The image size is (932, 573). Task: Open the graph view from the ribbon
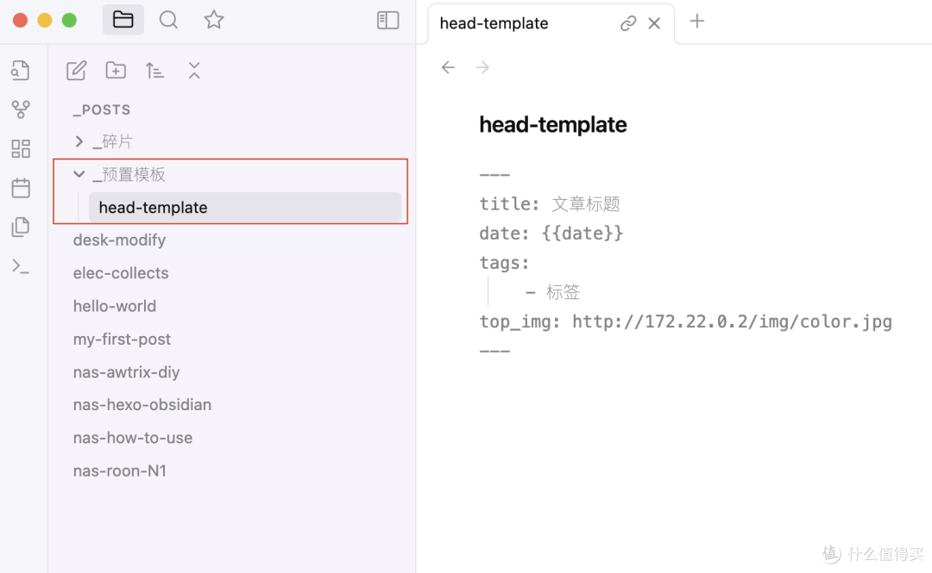(x=21, y=109)
